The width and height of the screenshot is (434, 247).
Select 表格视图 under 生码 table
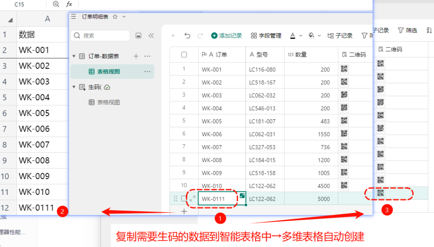pos(104,102)
